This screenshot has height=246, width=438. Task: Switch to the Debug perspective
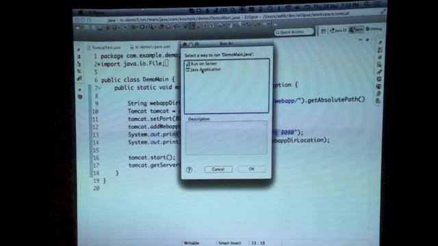coord(374,29)
